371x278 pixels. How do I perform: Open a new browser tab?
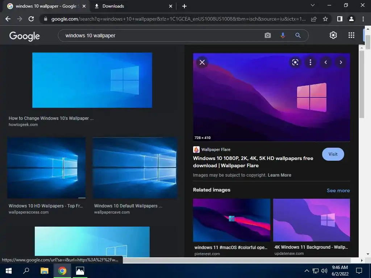click(184, 6)
